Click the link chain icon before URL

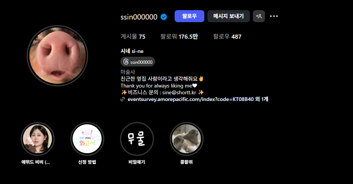[x=123, y=99]
